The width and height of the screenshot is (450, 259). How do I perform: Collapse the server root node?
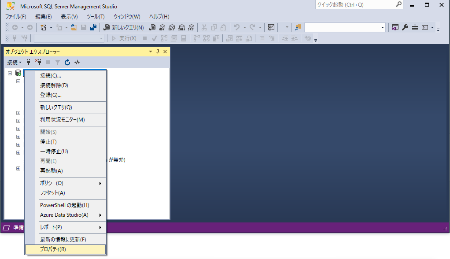[x=10, y=73]
